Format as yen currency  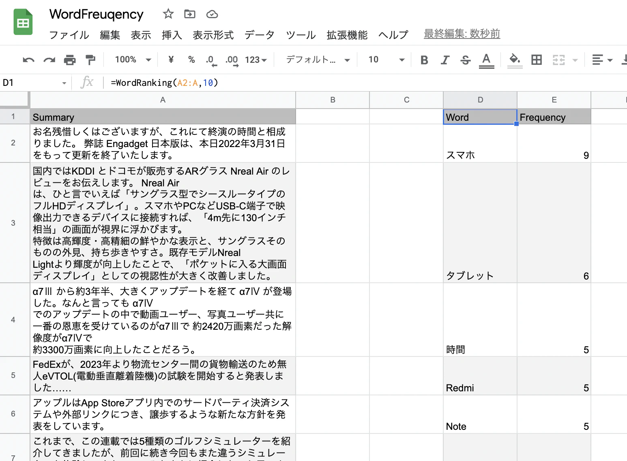click(171, 60)
